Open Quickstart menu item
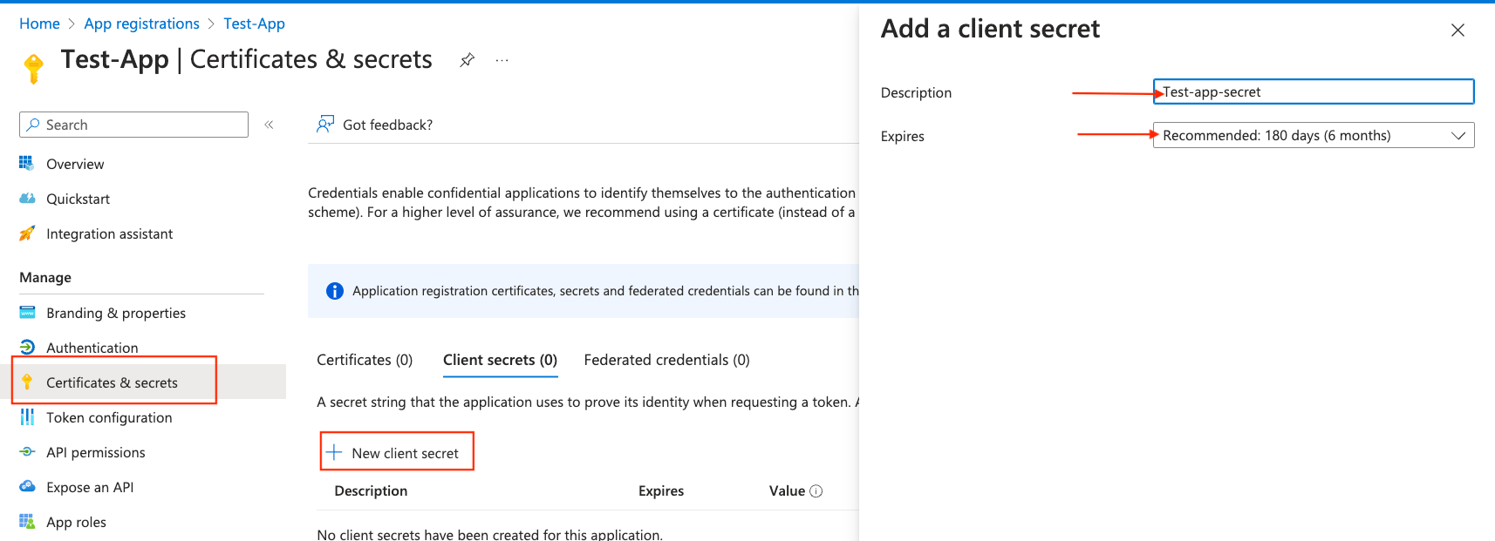 pos(78,199)
